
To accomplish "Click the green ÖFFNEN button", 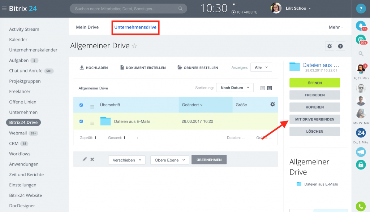I will 315,83.
